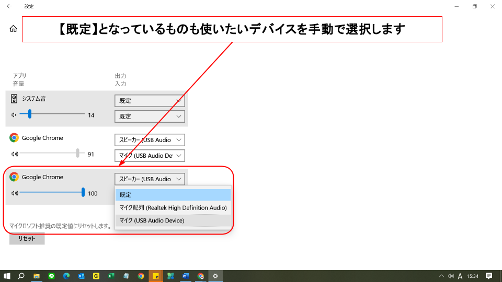
Task: Open System Sounds output device dropdown
Action: [x=150, y=100]
